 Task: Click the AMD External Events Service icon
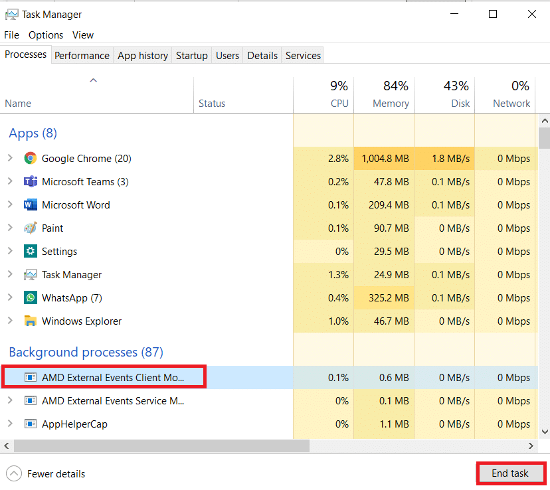[x=31, y=400]
